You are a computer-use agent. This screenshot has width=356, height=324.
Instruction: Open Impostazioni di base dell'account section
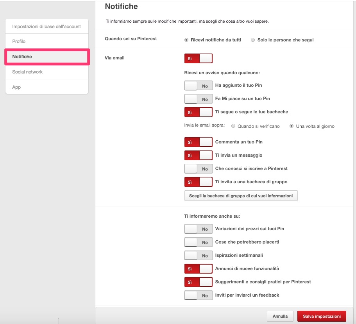point(47,27)
